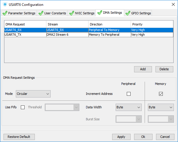Image resolution: width=178 pixels, height=142 pixels.
Task: Apply the configuration changes
Action: click(x=121, y=137)
